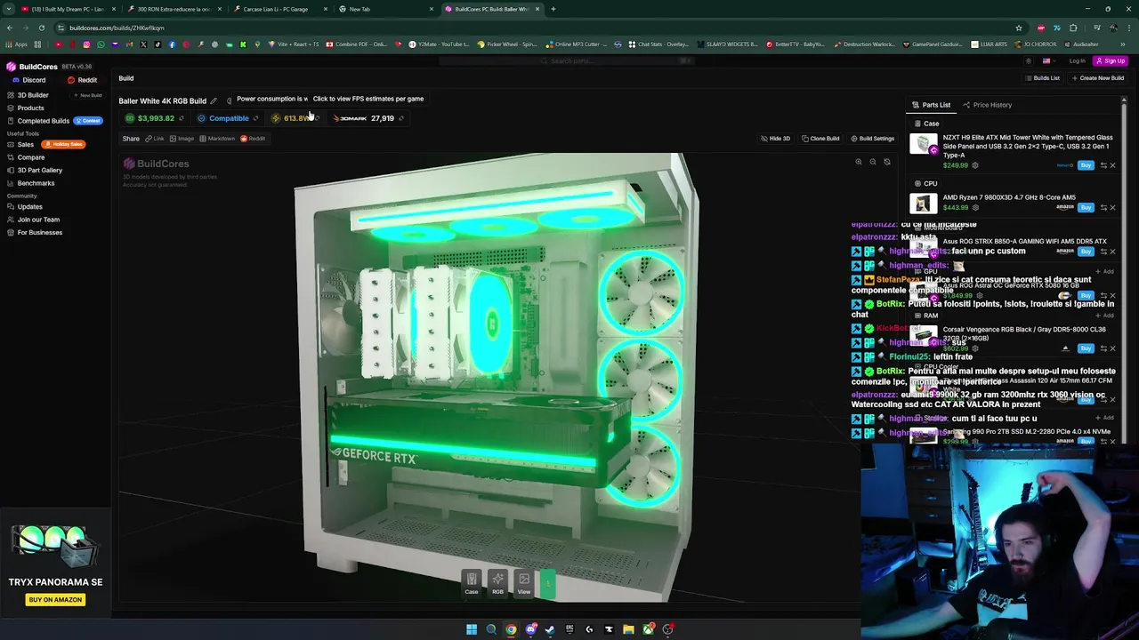1139x640 pixels.
Task: Open country flag dropdown
Action: [x=1049, y=61]
